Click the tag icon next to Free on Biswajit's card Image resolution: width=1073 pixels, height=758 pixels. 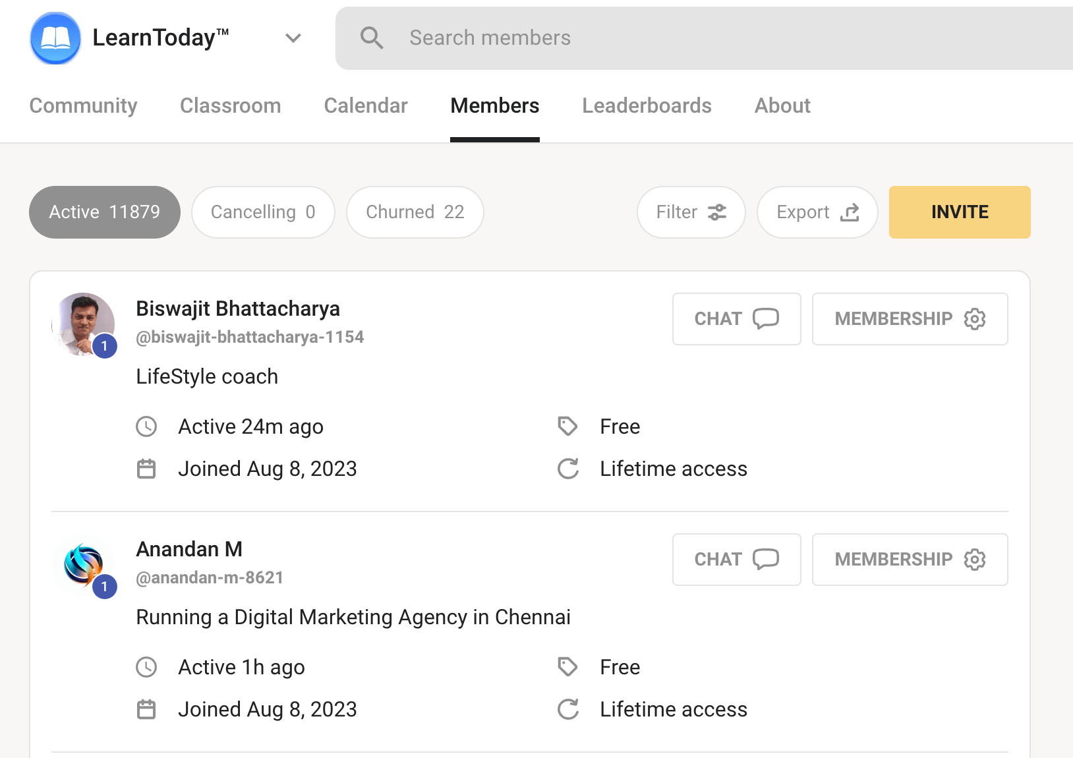pyautogui.click(x=567, y=426)
